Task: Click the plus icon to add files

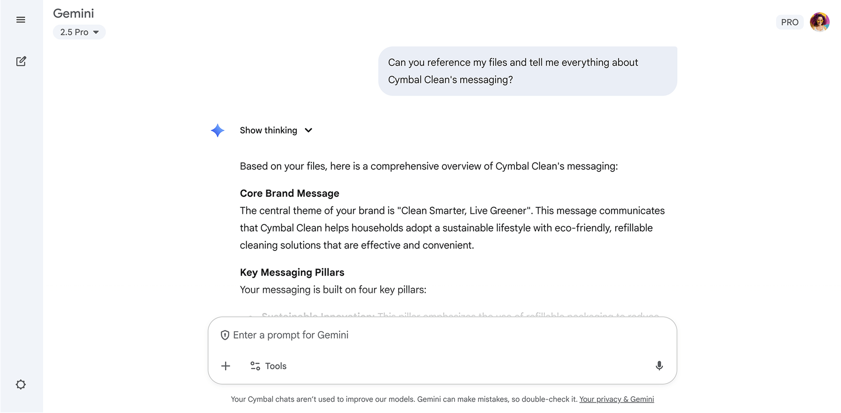Action: tap(226, 366)
